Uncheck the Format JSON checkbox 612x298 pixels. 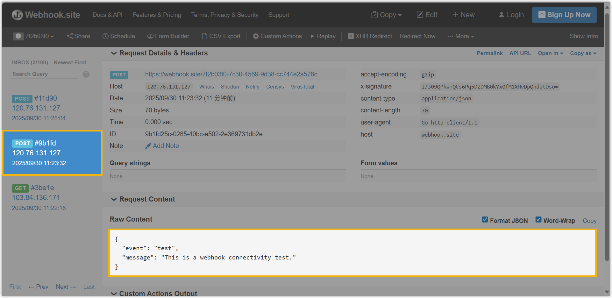[485, 220]
